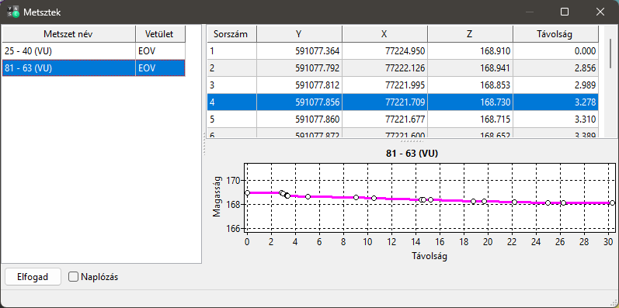This screenshot has width=619, height=308.
Task: Click distance value 3.278
Action: 585,102
